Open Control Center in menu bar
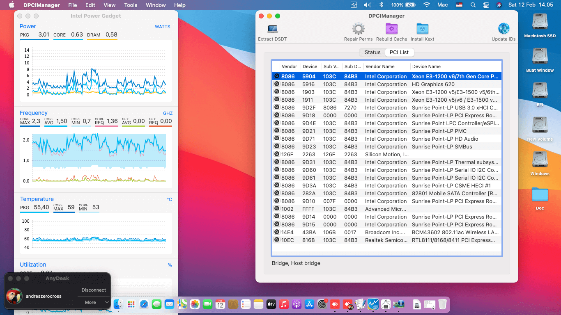This screenshot has width=561, height=315. click(486, 5)
